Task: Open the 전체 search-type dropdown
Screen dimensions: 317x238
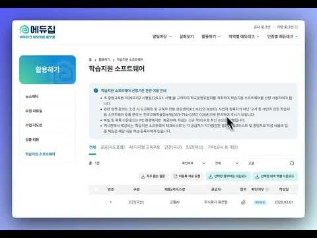Action: (x=227, y=163)
